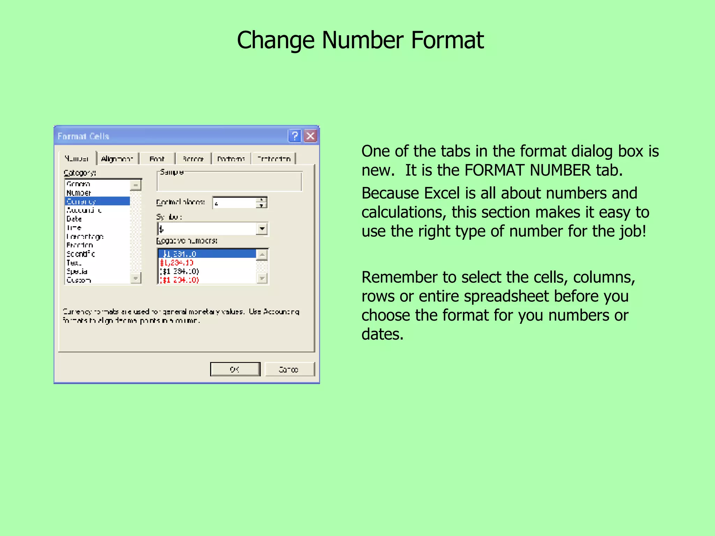The image size is (715, 536).
Task: Open the Symbol dropdown arrow
Action: [x=262, y=229]
